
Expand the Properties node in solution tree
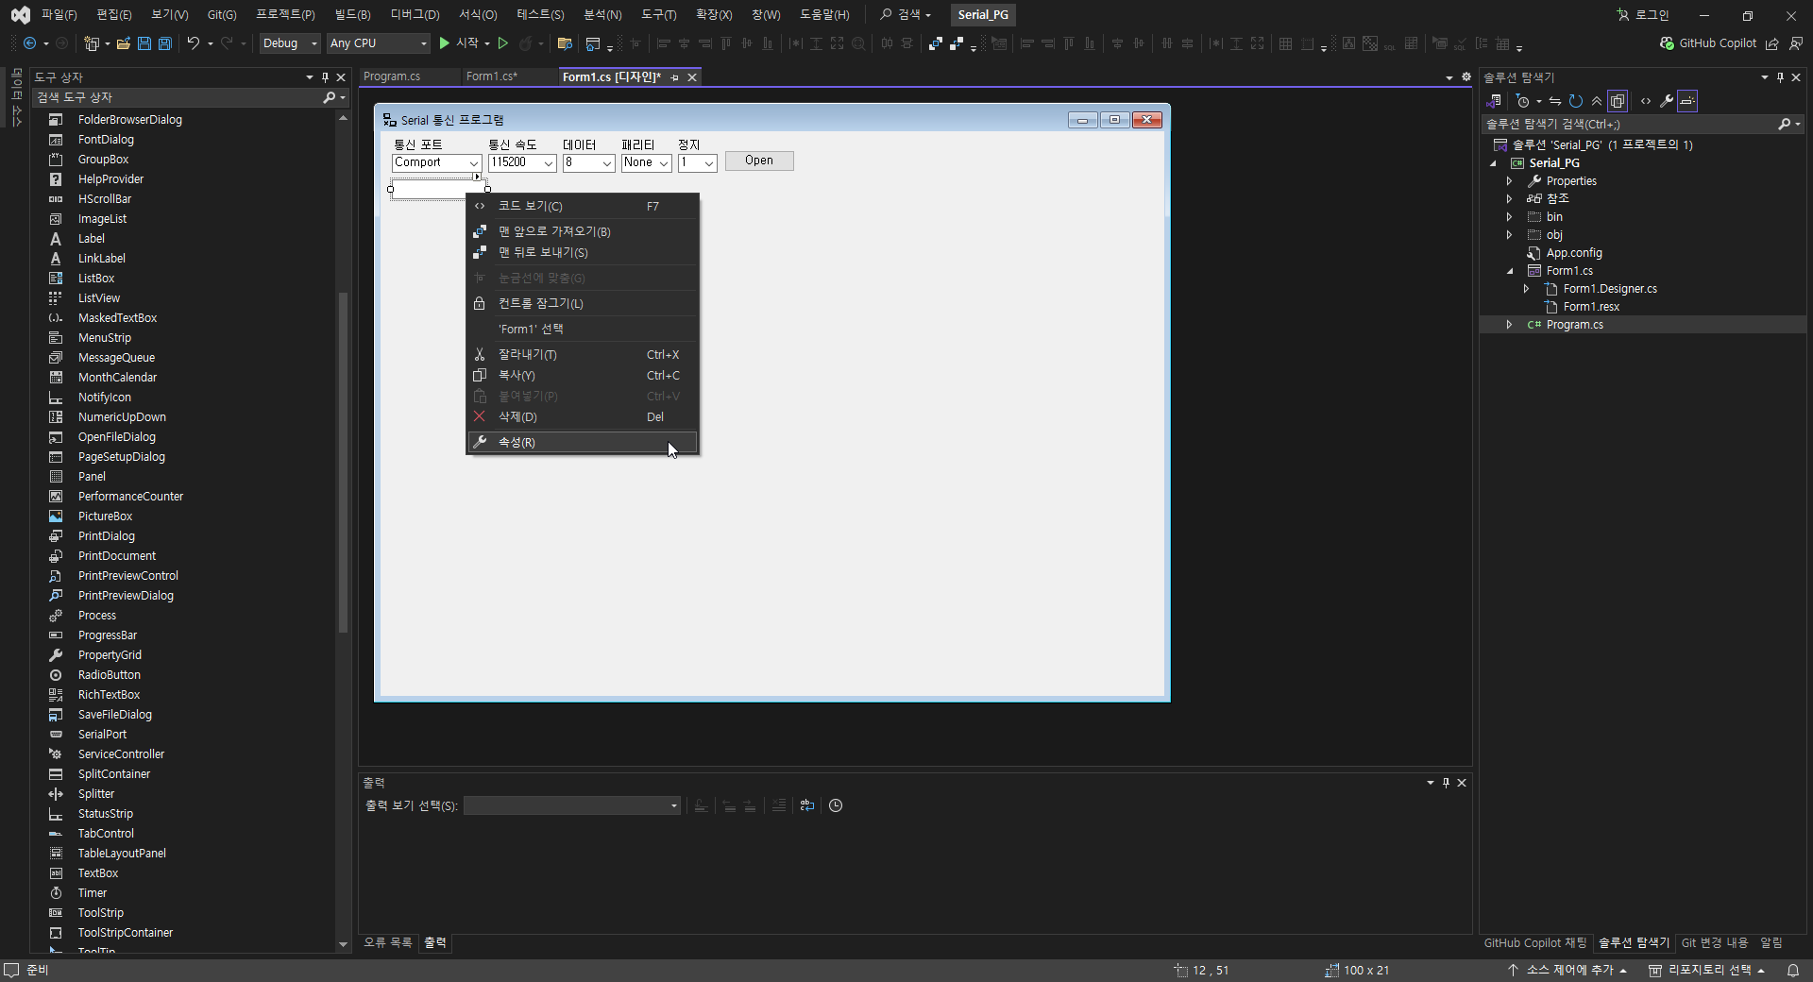coord(1510,181)
